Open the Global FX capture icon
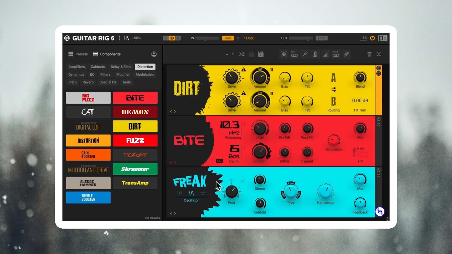This screenshot has width=452, height=254. click(284, 54)
